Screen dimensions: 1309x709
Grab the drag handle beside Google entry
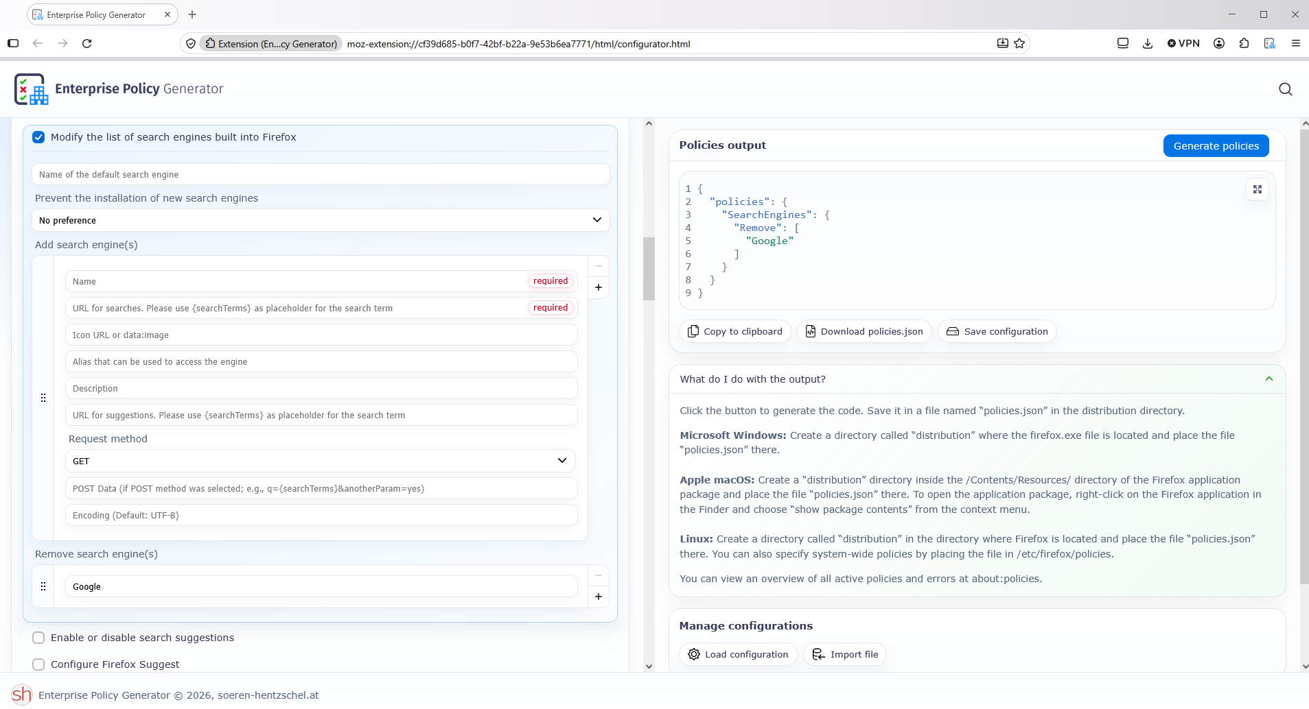coord(43,586)
